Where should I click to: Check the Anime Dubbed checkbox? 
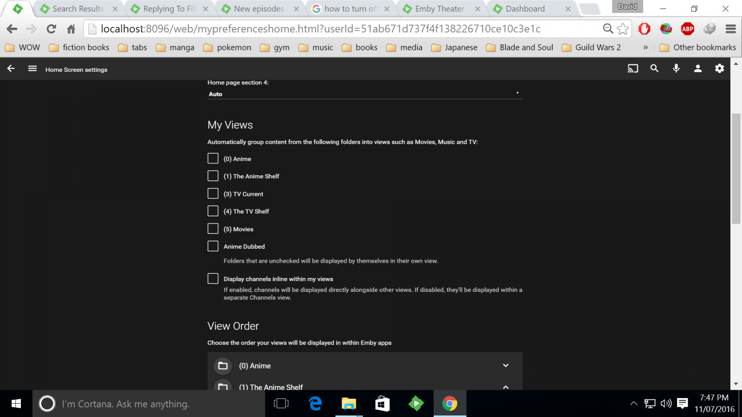213,246
